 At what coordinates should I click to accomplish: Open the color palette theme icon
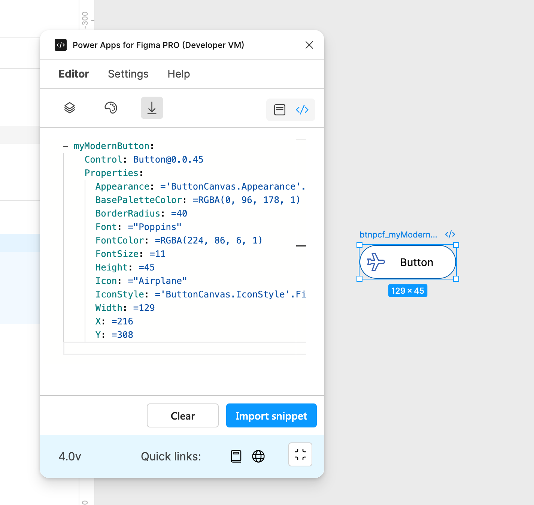tap(111, 108)
